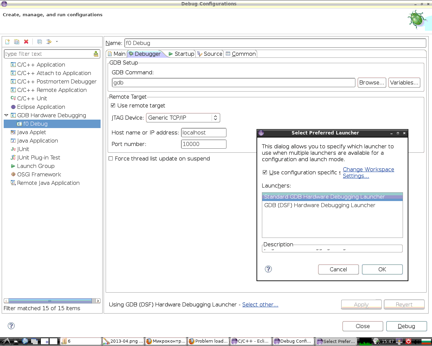Click the GDB Command text field
This screenshot has height=346, width=432.
(234, 82)
